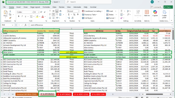Open the Cell Styles dropdown
Screen dimensions: 175x98
87,18
